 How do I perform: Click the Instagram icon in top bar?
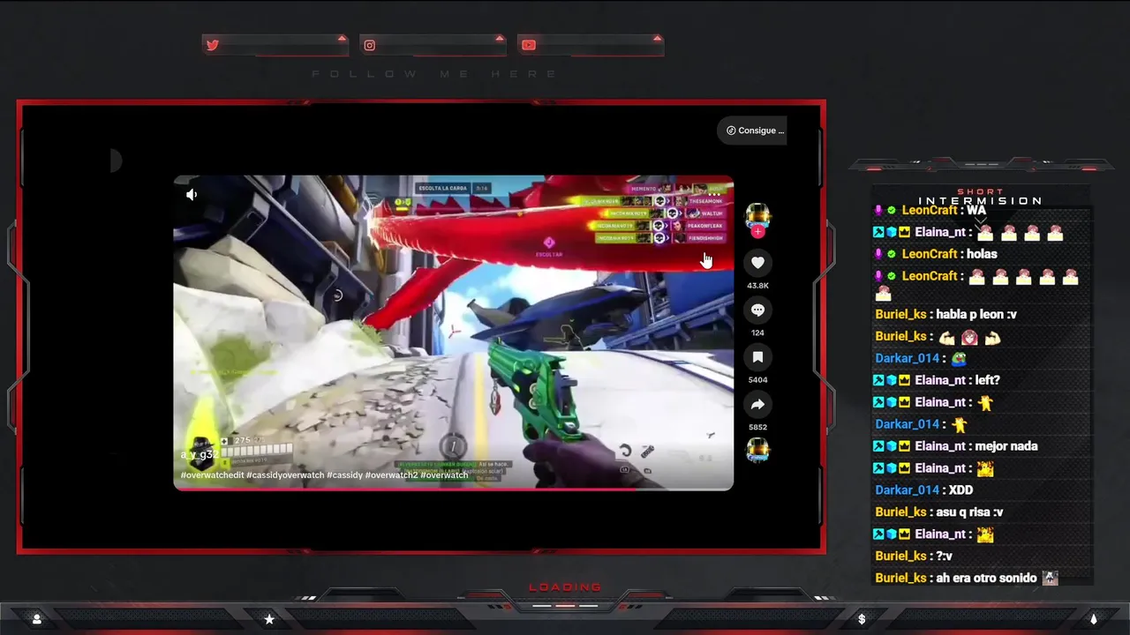click(x=370, y=45)
